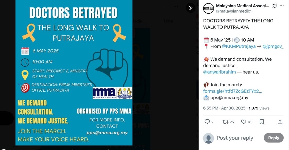This screenshot has height=150, width=289.
Task: Click the grey Reply button
Action: coord(273,138)
